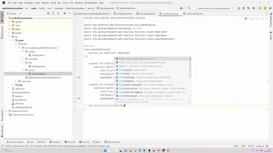Viewport: 273px width, 153px height.
Task: Open the TODO tool window
Action: click(x=41, y=142)
